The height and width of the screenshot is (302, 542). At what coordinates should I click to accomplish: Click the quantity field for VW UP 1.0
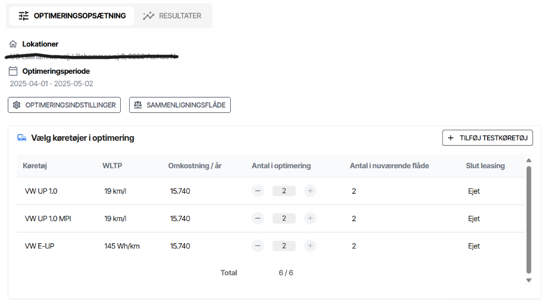point(284,191)
